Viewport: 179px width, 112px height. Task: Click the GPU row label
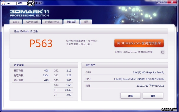click(88, 72)
